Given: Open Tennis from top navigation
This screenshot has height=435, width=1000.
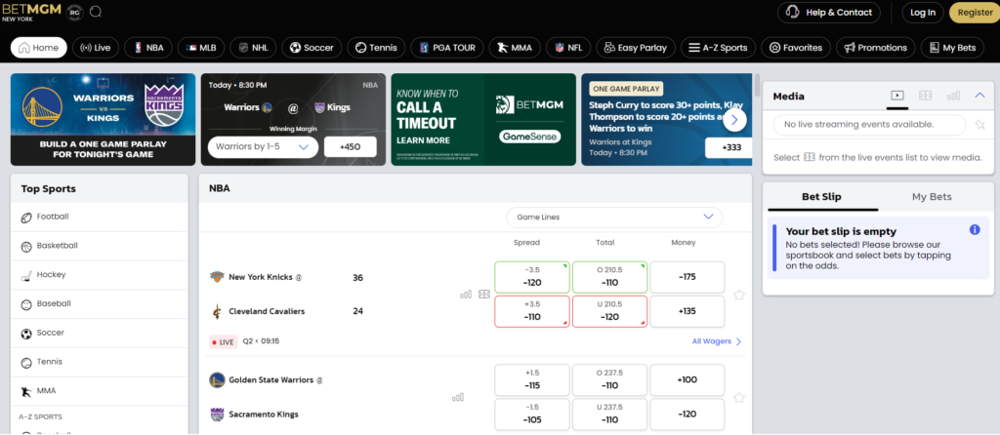Looking at the screenshot, I should [x=376, y=48].
